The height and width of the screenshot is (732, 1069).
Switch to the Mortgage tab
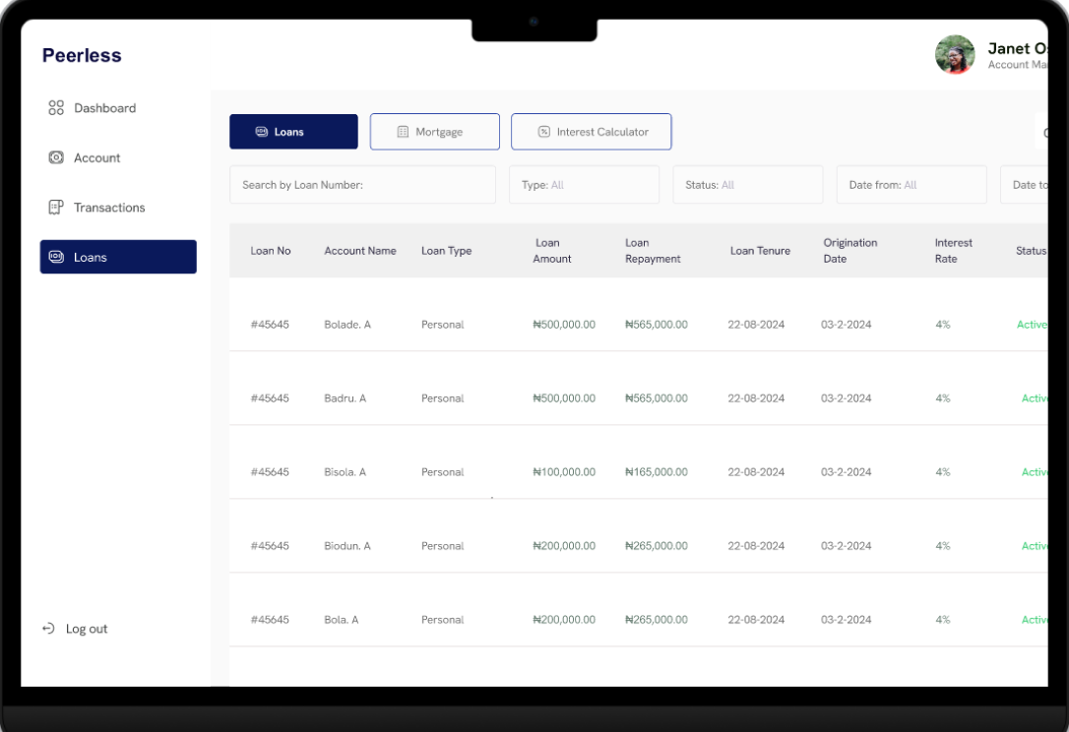click(x=434, y=132)
